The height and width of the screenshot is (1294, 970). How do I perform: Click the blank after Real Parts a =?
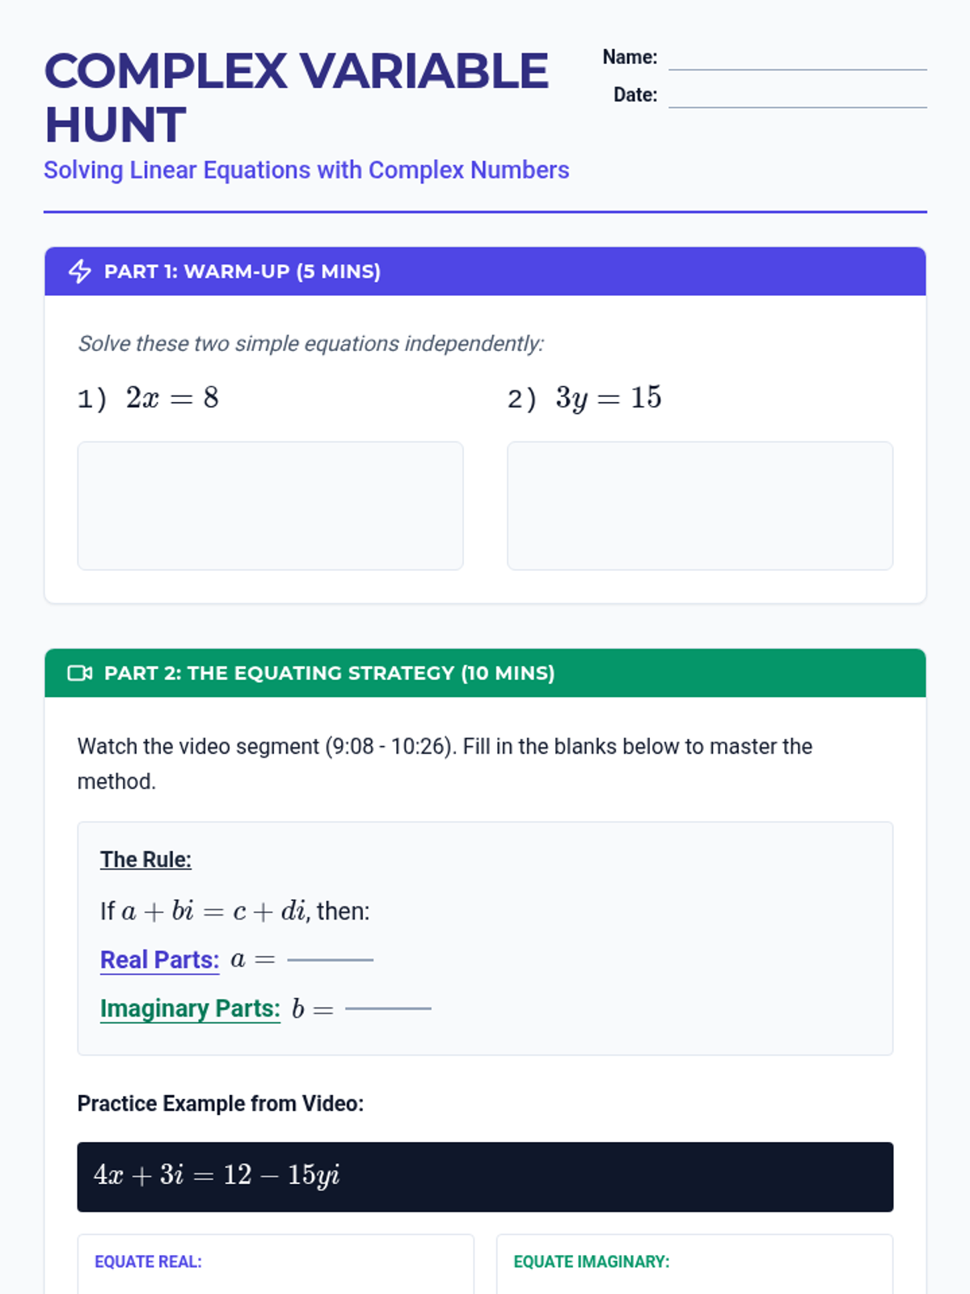tap(331, 958)
